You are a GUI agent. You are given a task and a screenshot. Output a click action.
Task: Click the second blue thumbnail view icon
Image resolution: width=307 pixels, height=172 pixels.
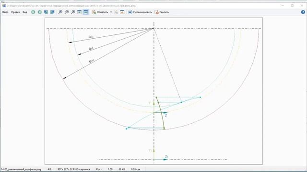point(52,12)
